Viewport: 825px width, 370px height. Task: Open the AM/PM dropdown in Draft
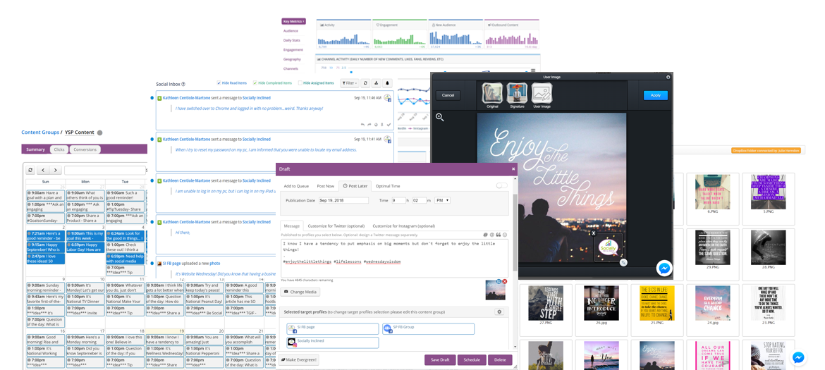pyautogui.click(x=442, y=200)
